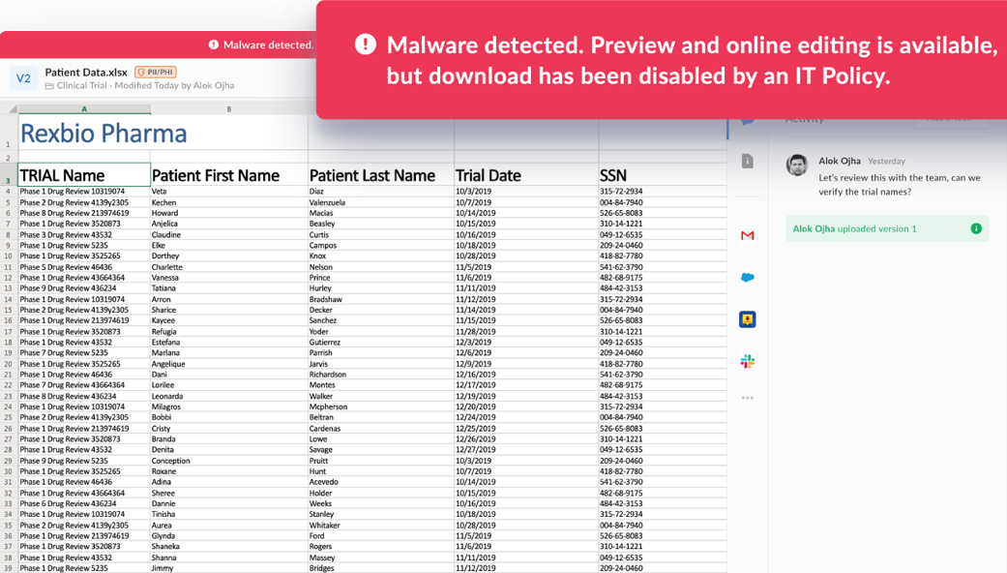The height and width of the screenshot is (573, 1007).
Task: Click the cell 'Phase 8 Drug Review 213974619'
Action: [x=84, y=213]
